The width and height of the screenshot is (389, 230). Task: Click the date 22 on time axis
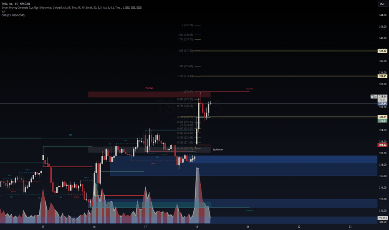(x=299, y=227)
